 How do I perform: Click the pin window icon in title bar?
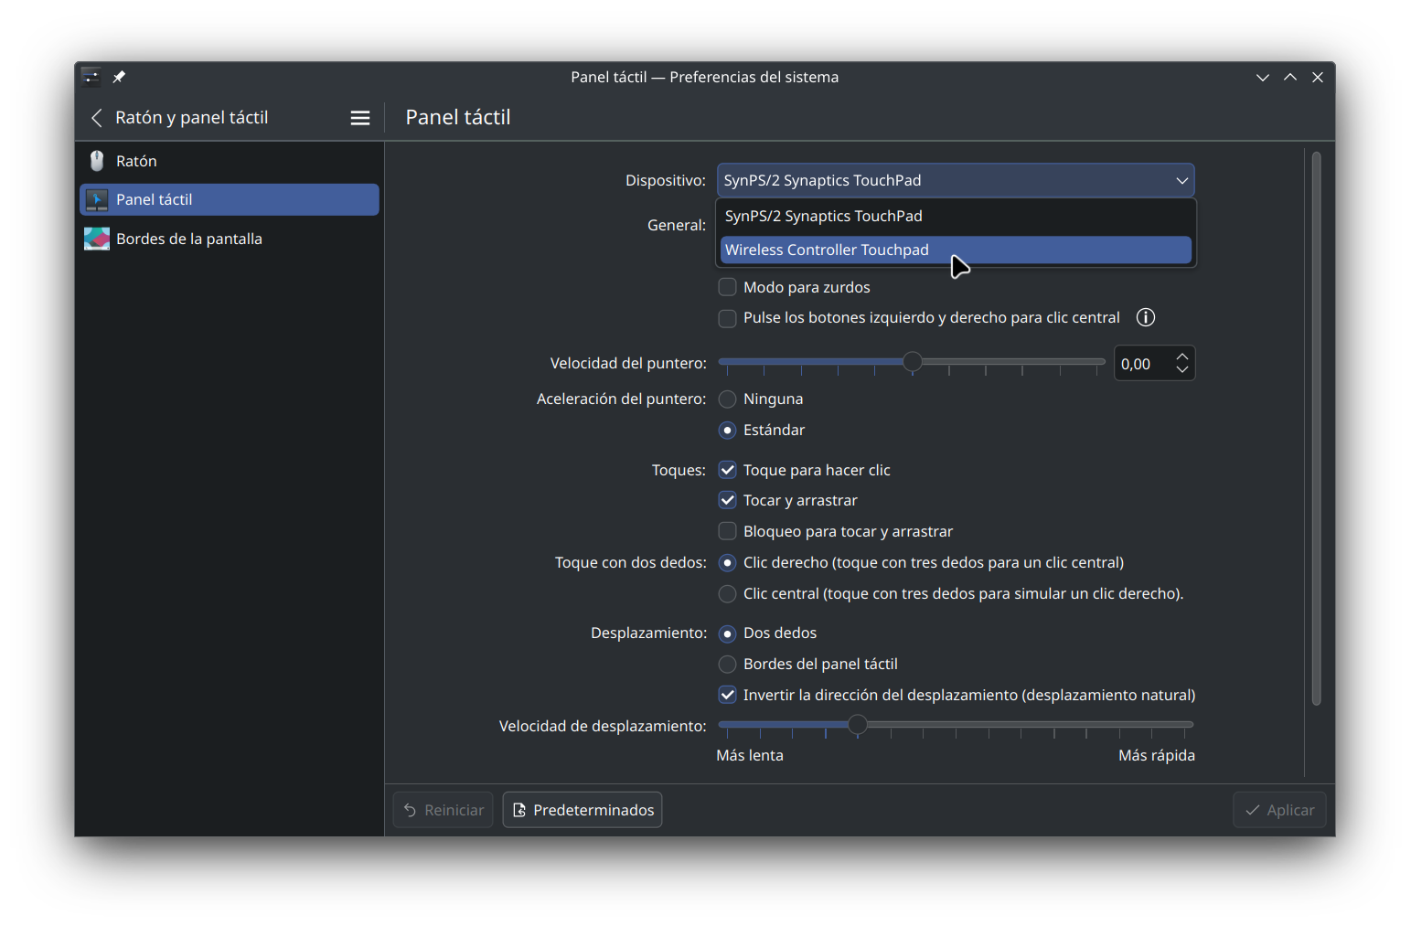(119, 77)
